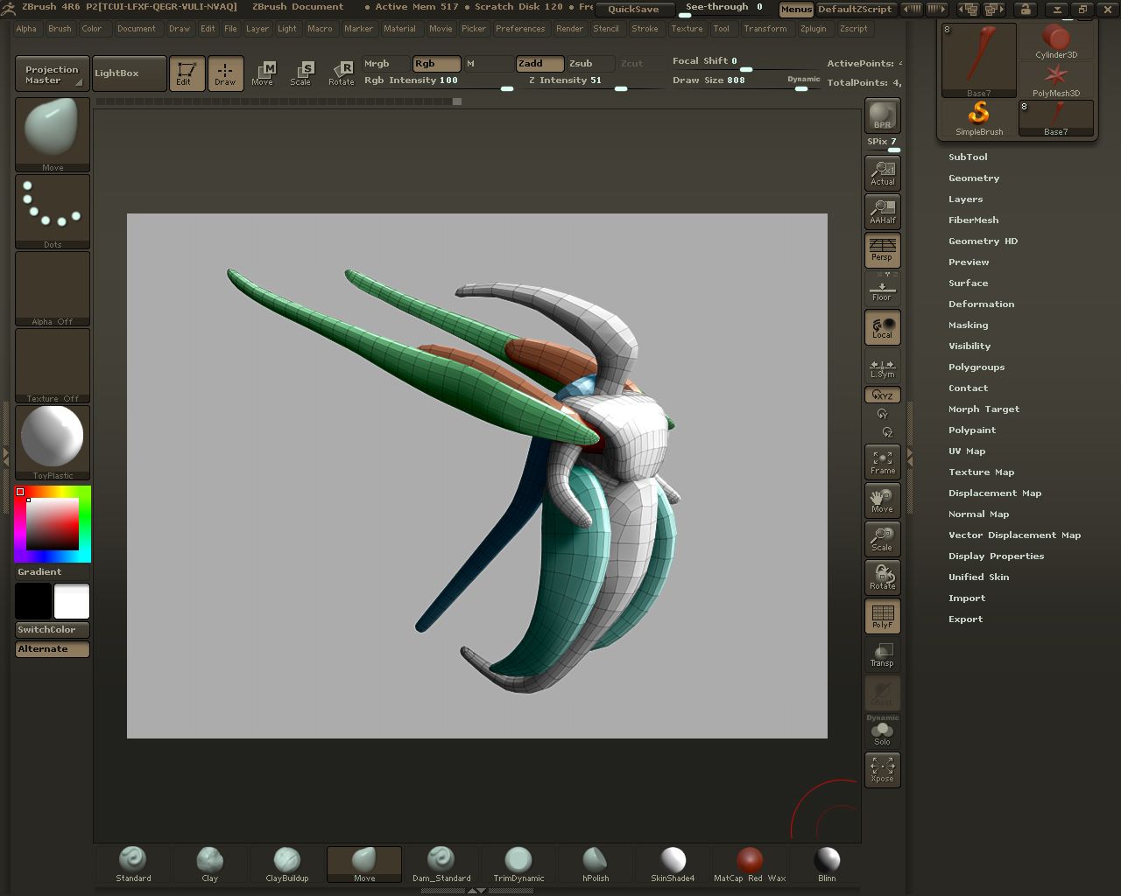Expand the Polypaint section
The height and width of the screenshot is (896, 1121).
(x=972, y=430)
